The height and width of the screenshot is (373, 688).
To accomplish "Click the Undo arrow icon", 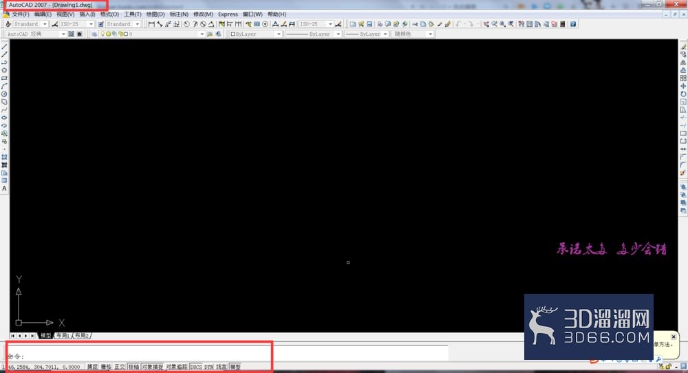I will (458, 24).
